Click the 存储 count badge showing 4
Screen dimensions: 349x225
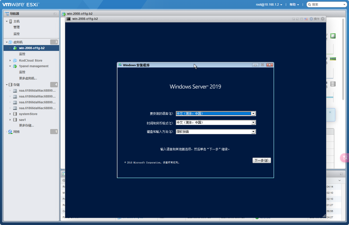click(54, 85)
